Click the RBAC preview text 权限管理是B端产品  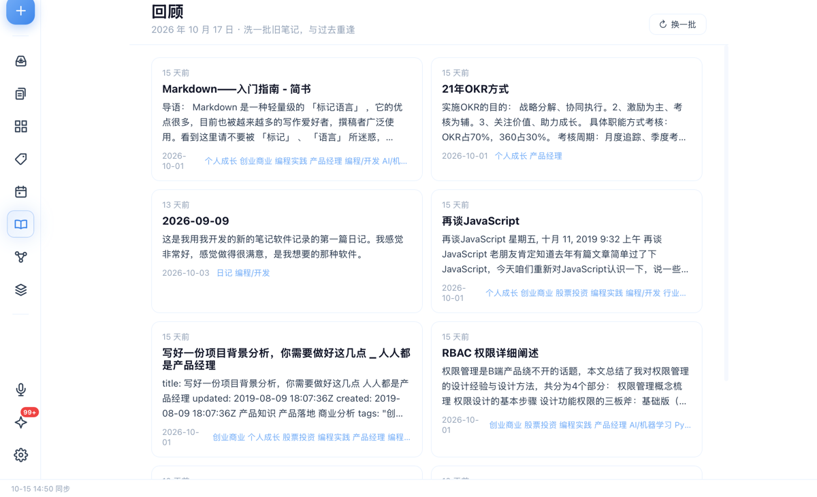(x=565, y=387)
